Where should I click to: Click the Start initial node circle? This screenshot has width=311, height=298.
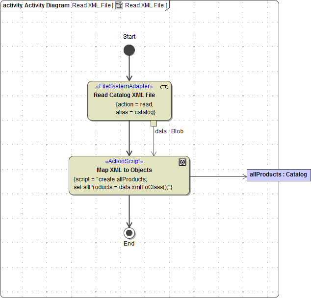(129, 50)
